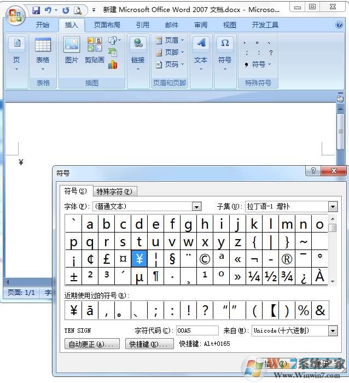
Task: Choose recent symbol ¥
Action: [73, 310]
